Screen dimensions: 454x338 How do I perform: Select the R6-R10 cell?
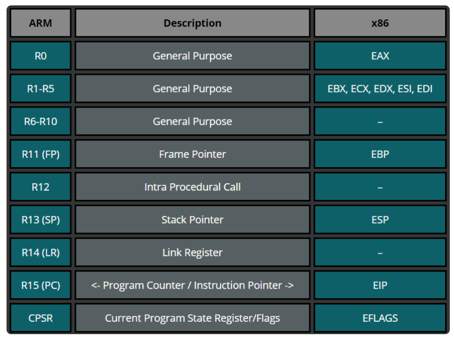pyautogui.click(x=40, y=121)
